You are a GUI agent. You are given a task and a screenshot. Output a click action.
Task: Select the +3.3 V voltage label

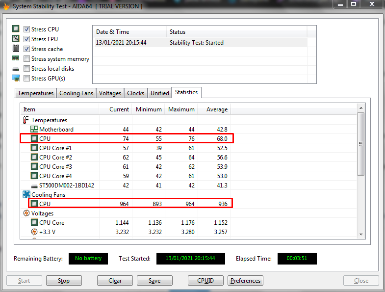click(x=48, y=232)
